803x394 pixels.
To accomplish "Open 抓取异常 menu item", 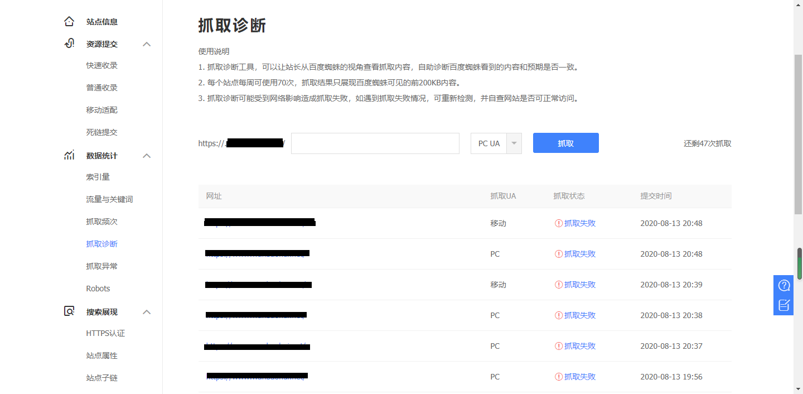I will point(102,266).
